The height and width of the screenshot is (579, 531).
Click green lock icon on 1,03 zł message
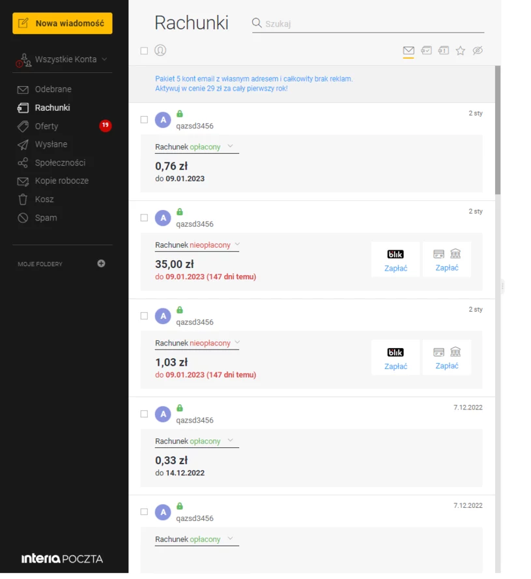[180, 310]
